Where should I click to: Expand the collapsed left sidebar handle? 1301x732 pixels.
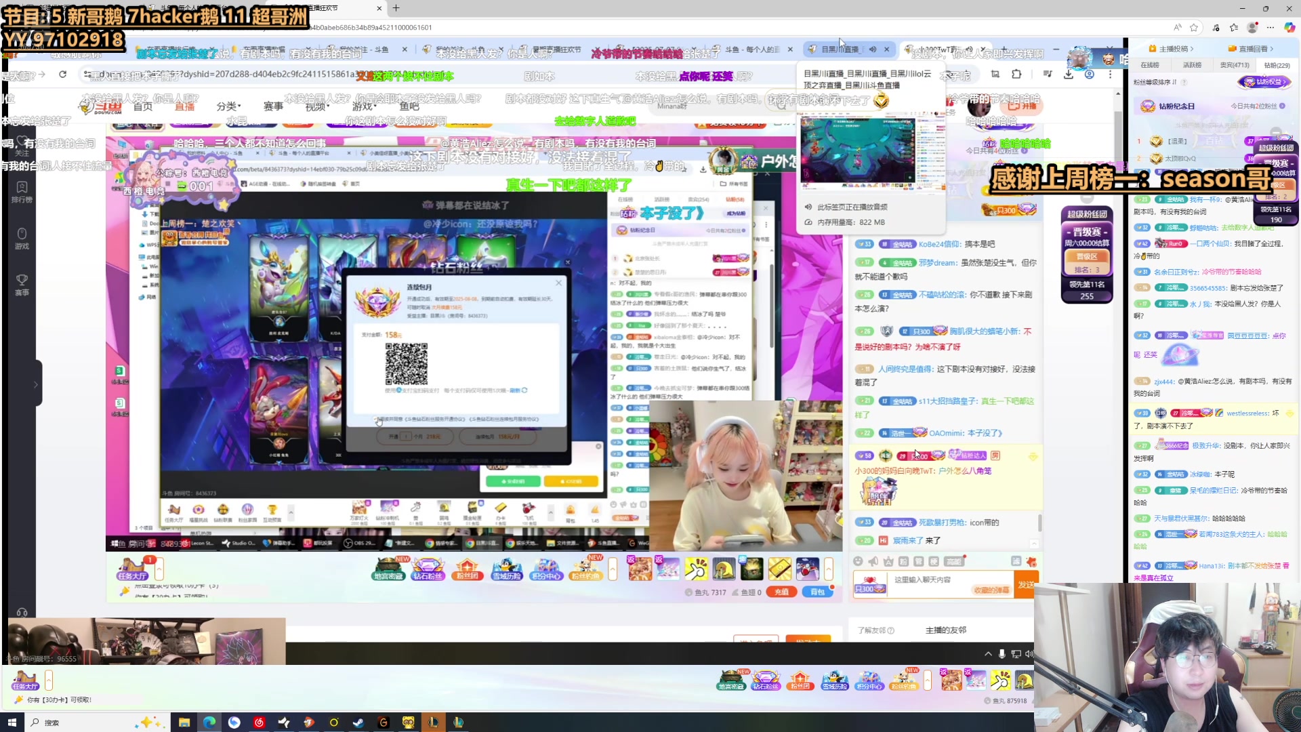click(36, 384)
